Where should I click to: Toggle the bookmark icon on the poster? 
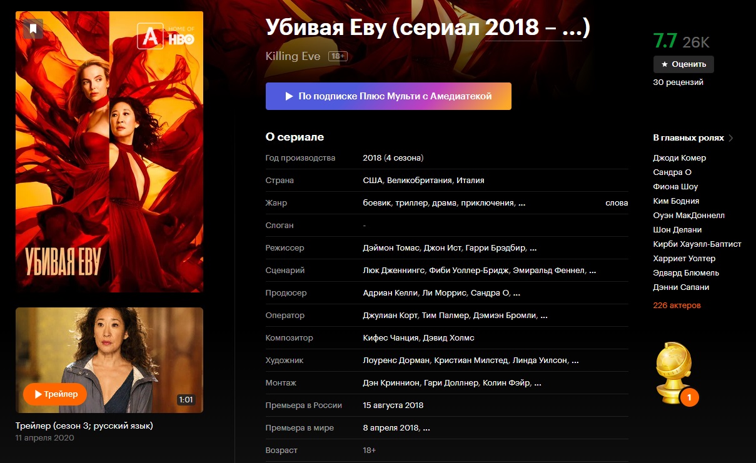[x=33, y=28]
